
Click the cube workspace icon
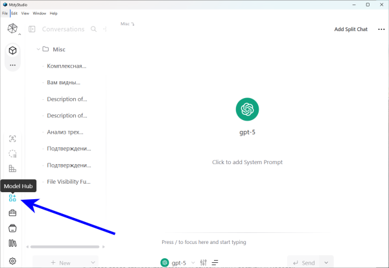(x=12, y=50)
